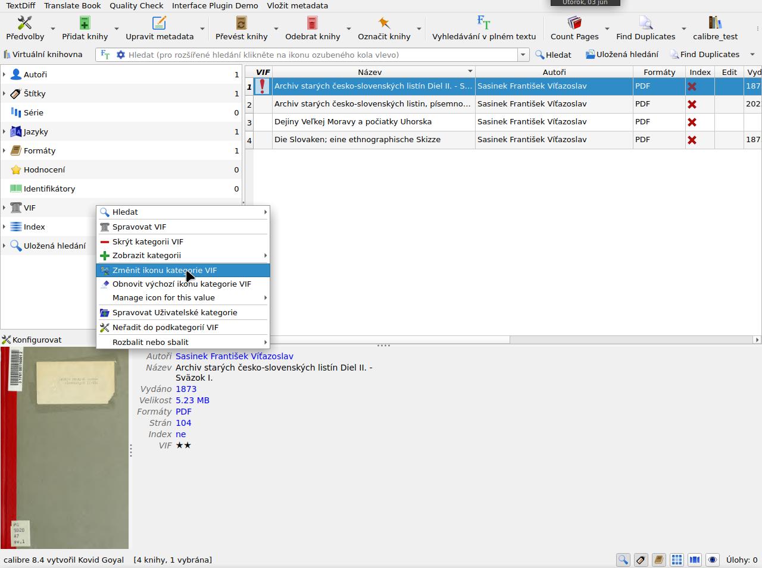Open the Rozbalit nebo sbalit submenu
762x568 pixels.
(183, 342)
